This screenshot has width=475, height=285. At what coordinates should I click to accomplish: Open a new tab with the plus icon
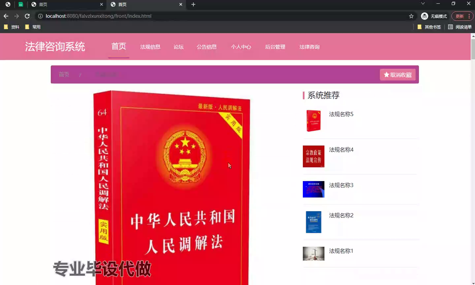coord(193,4)
